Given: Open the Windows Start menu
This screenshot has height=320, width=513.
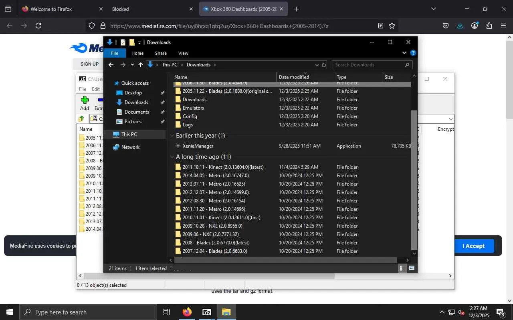Looking at the screenshot, I should [10, 312].
